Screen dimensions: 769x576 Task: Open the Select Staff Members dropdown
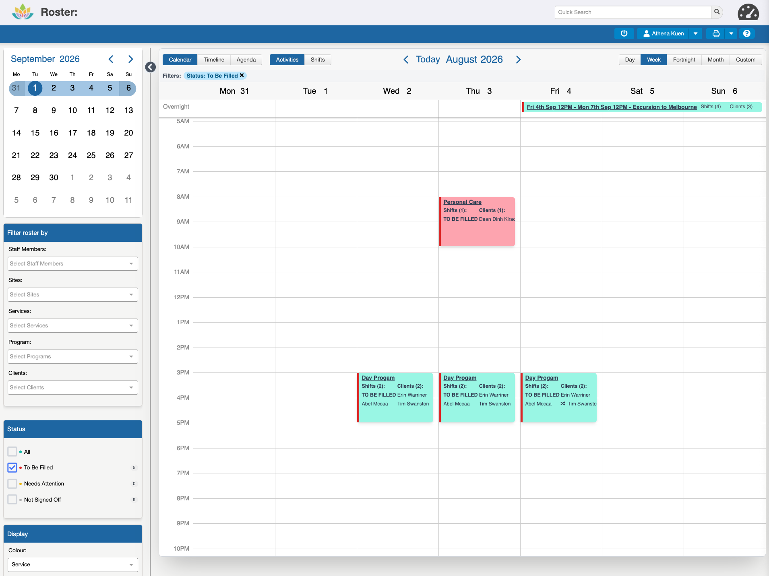73,264
